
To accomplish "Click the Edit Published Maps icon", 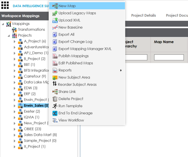I will [55, 63].
